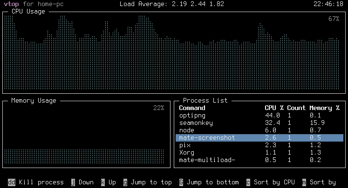Click the g Jump to top shortcut

(x=148, y=182)
